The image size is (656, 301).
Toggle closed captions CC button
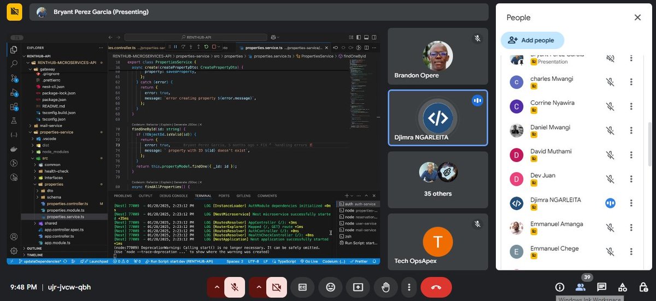click(302, 287)
